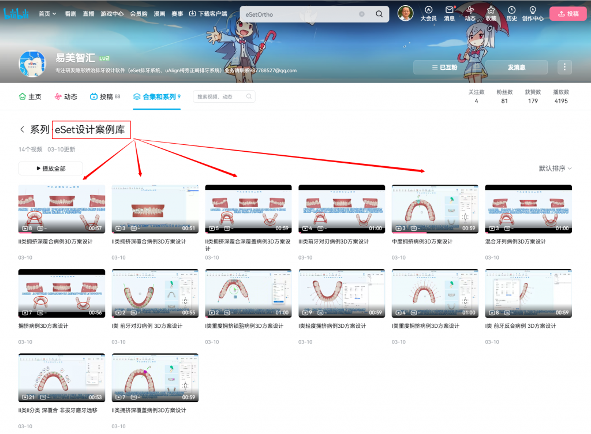The height and width of the screenshot is (434, 591).
Task: Clear the eSetOrtho search text
Action: [x=362, y=14]
